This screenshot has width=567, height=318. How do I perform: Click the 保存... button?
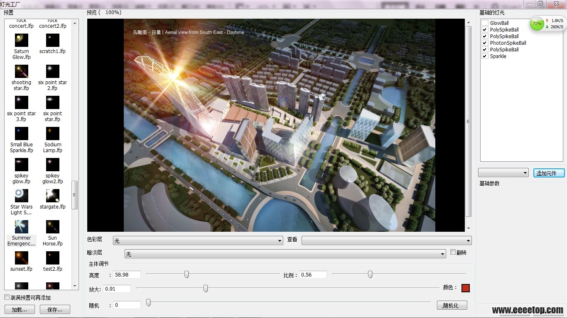55,309
